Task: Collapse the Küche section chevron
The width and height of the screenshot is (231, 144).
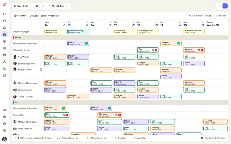Action: [x=226, y=37]
